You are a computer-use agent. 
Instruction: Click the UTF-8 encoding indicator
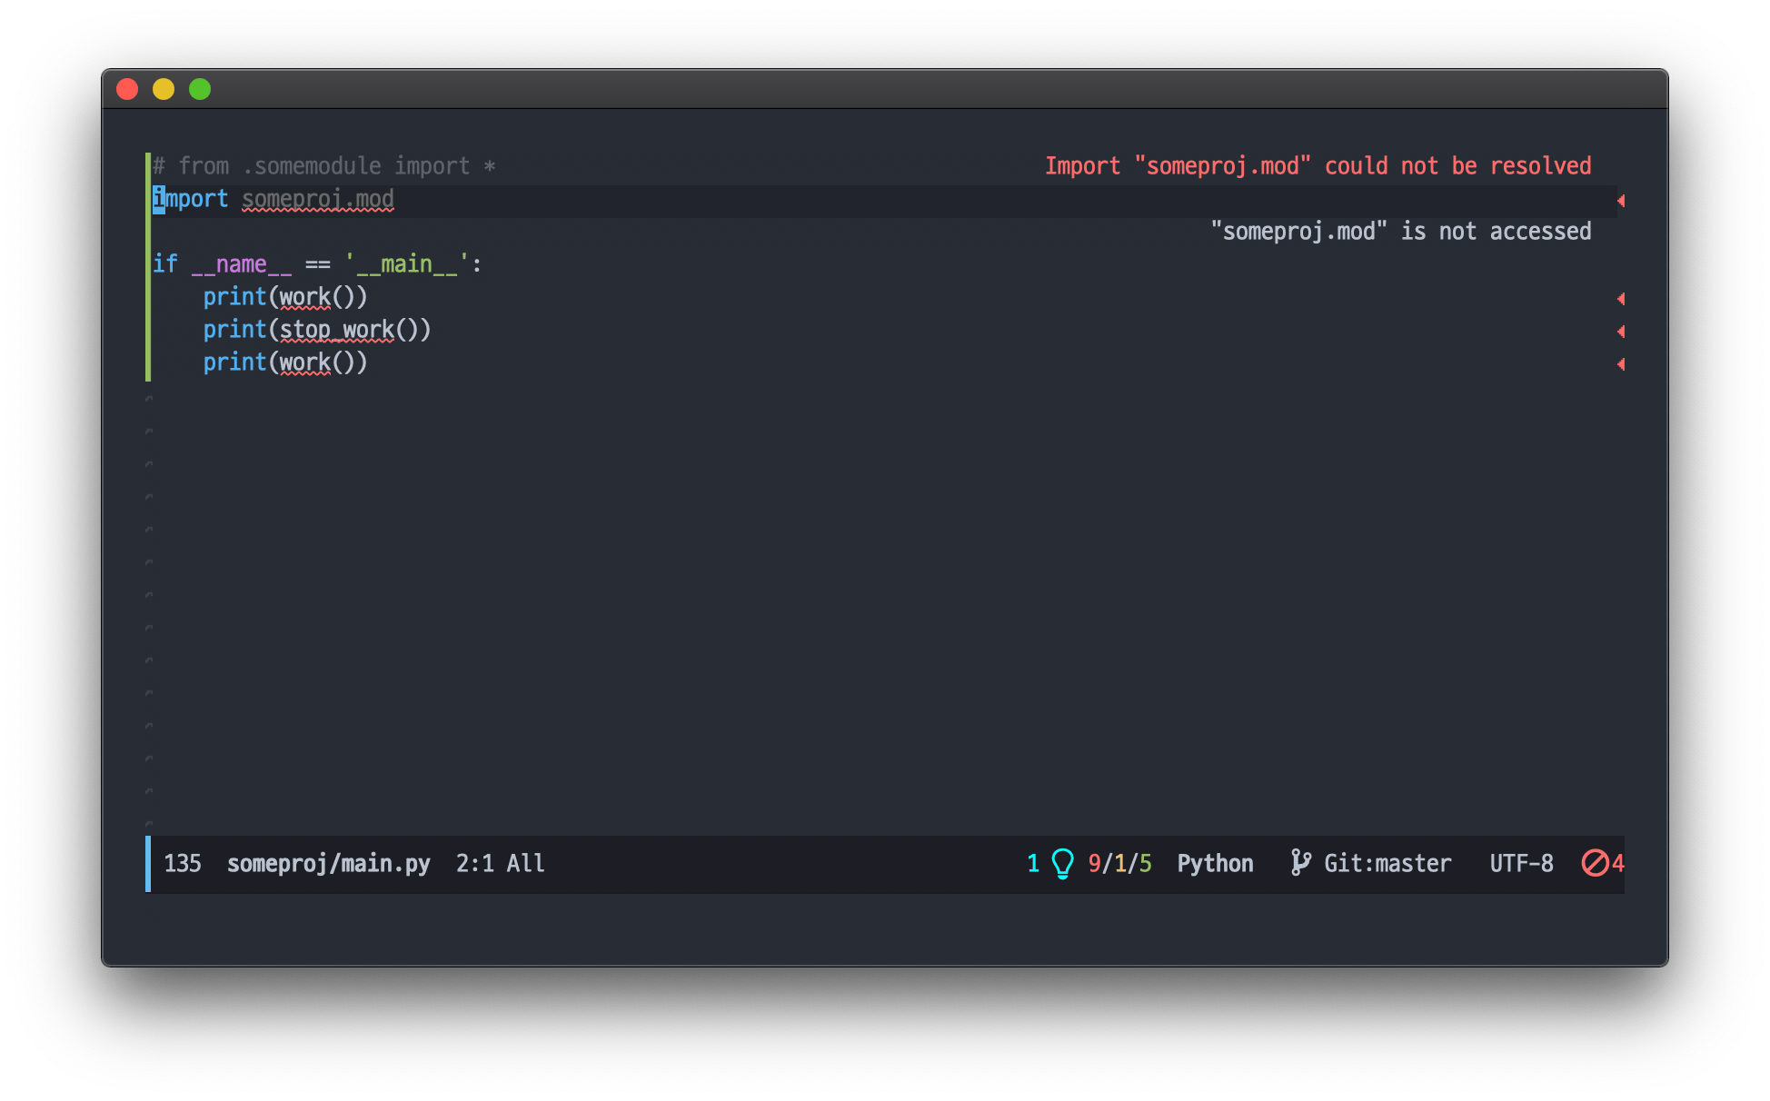pos(1521,863)
